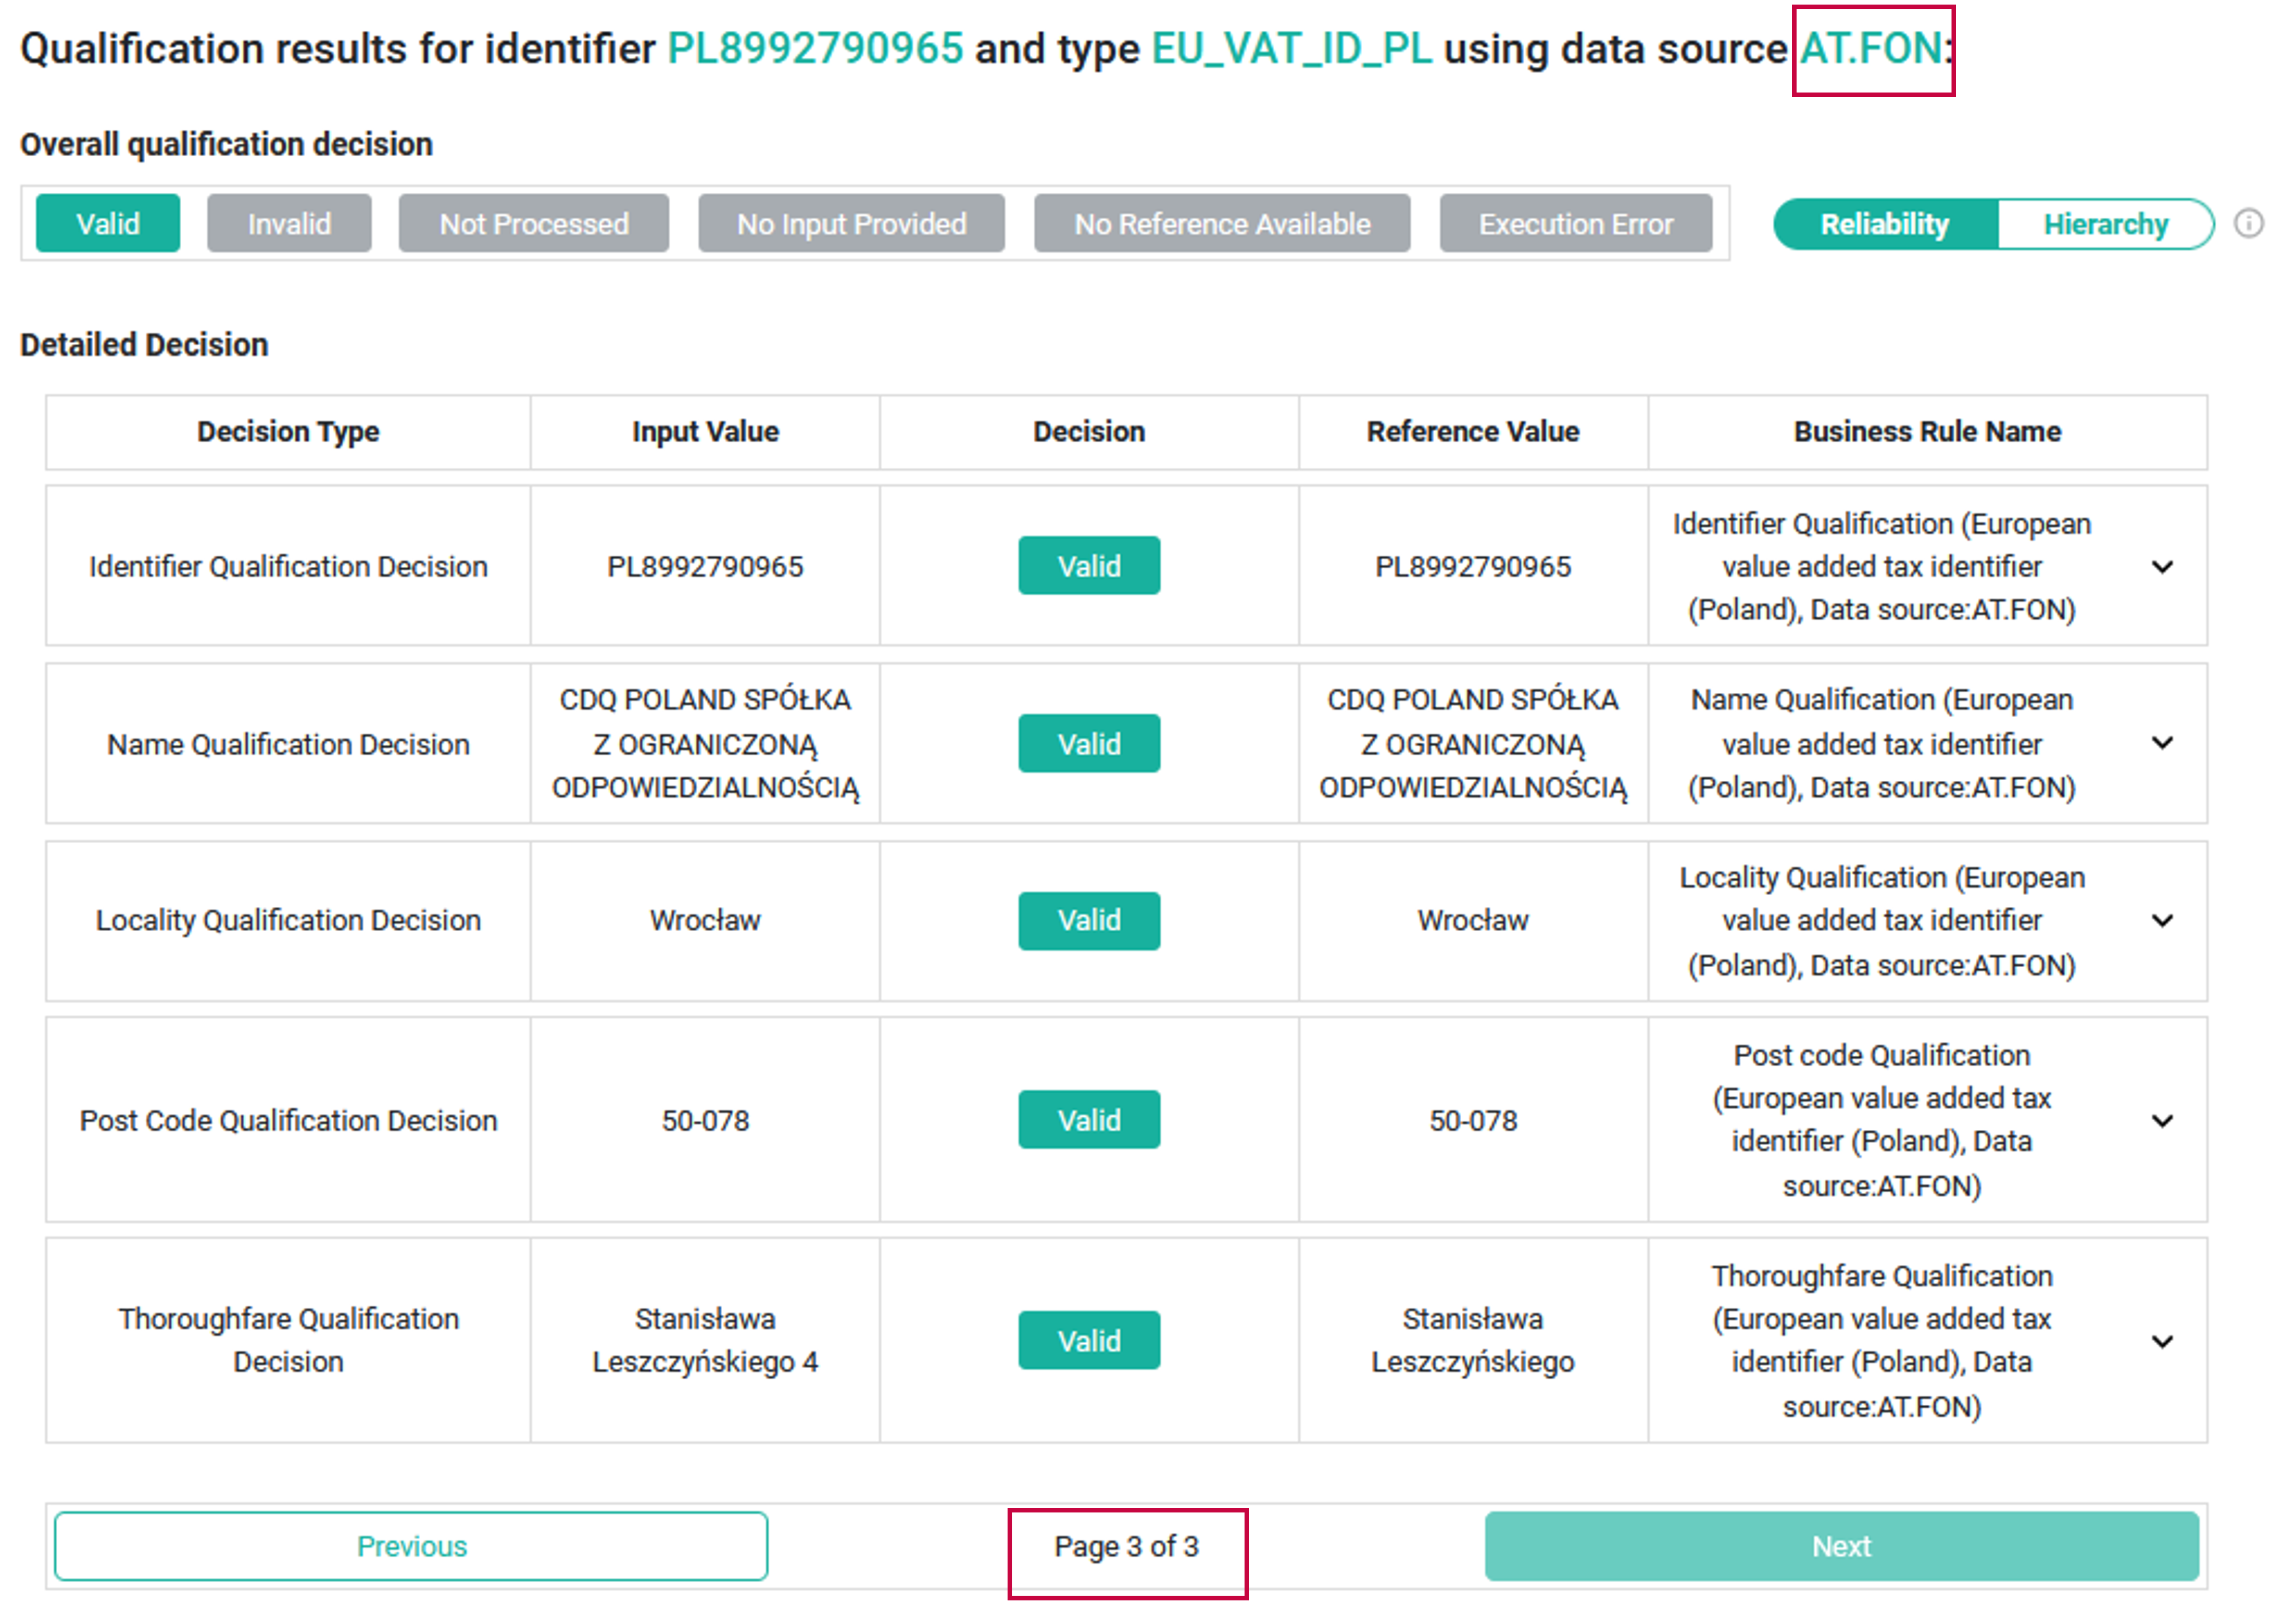Click 'Identifier Qualification Decision' cell

pyautogui.click(x=288, y=567)
